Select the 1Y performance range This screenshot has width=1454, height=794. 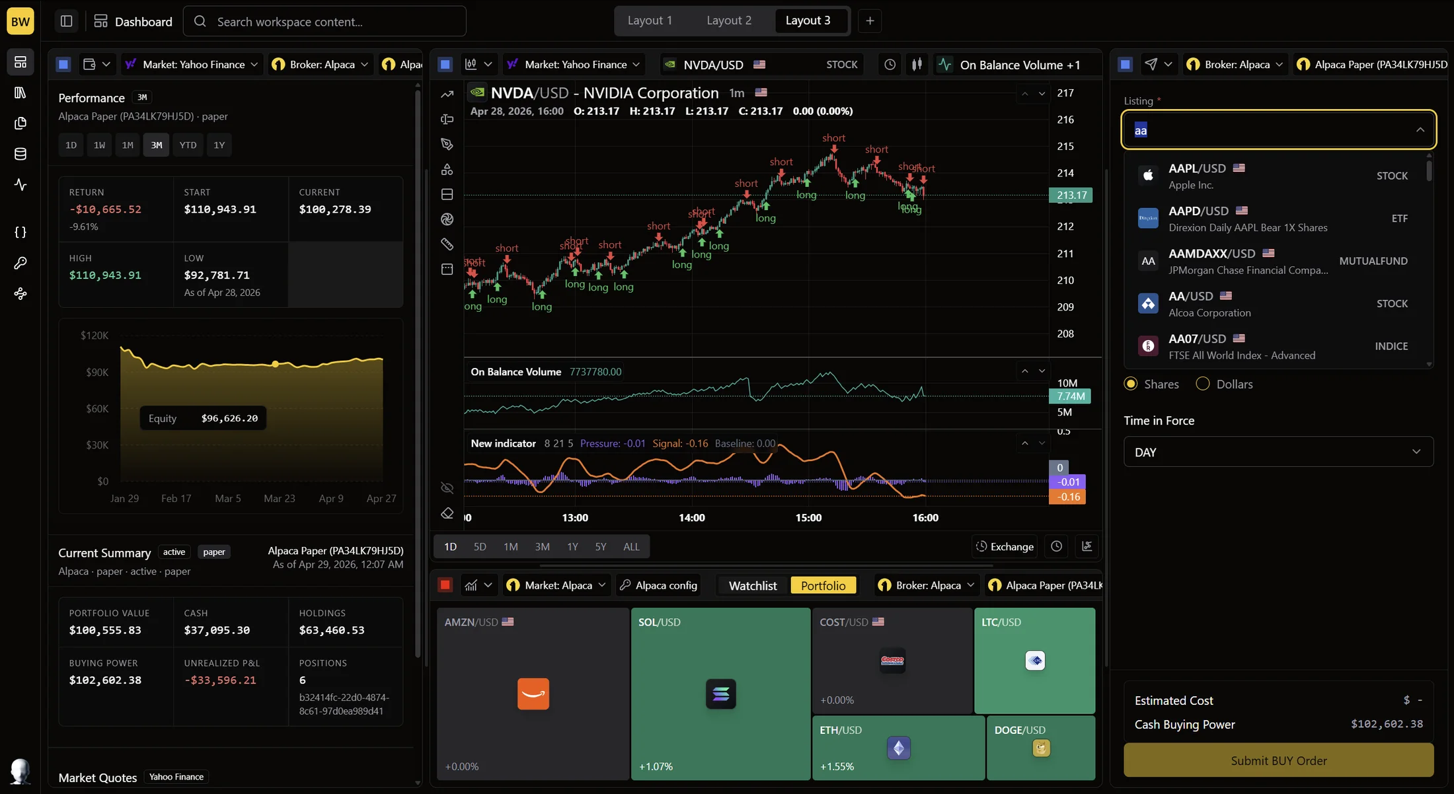click(x=219, y=145)
